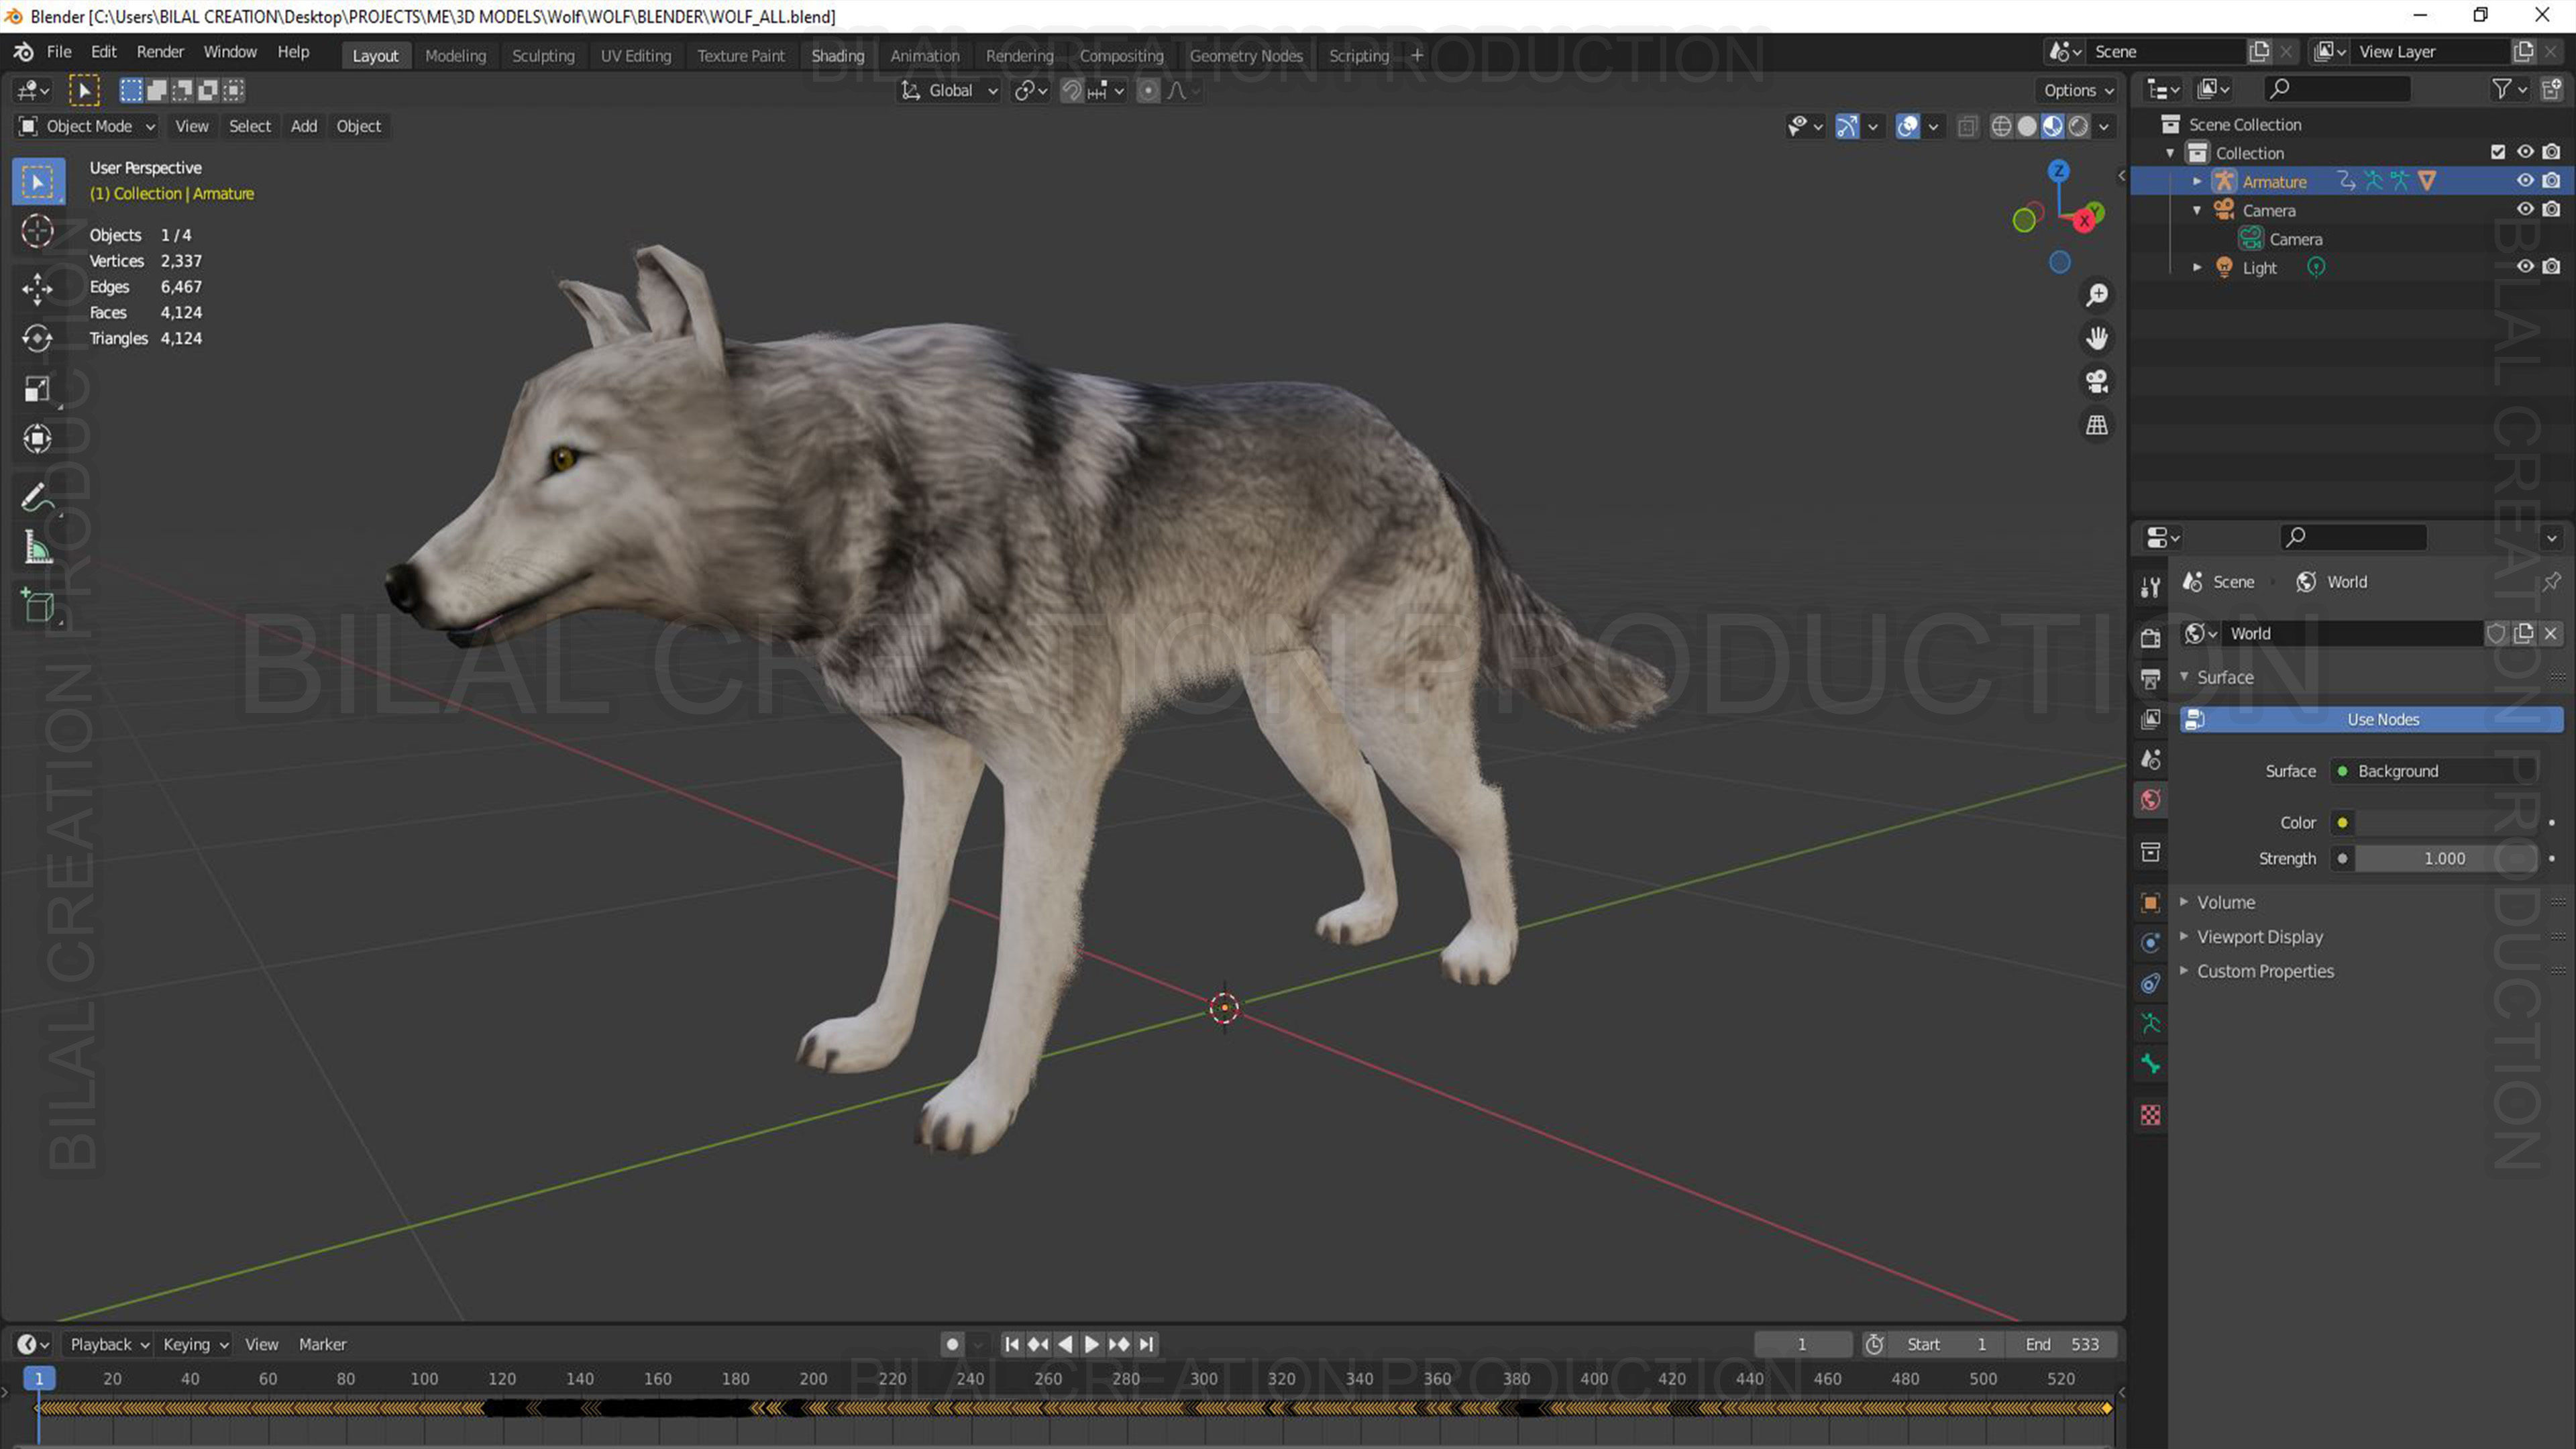Viewport: 2576px width, 1449px height.
Task: Hide Armature in viewport via eye icon
Action: click(2525, 181)
